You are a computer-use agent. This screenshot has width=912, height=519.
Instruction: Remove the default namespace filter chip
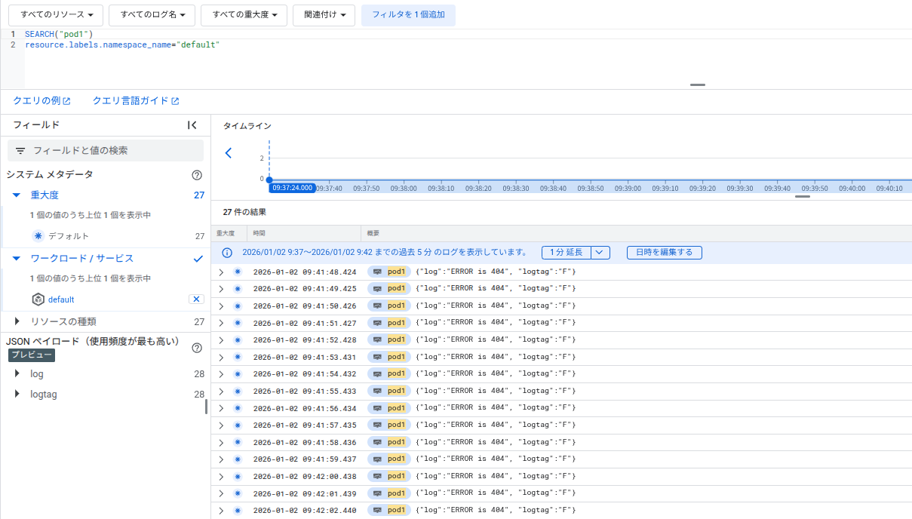[195, 298]
